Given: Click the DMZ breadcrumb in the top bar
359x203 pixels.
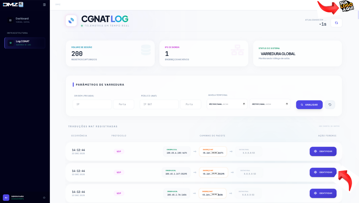Looking at the screenshot, I should [x=58, y=5].
